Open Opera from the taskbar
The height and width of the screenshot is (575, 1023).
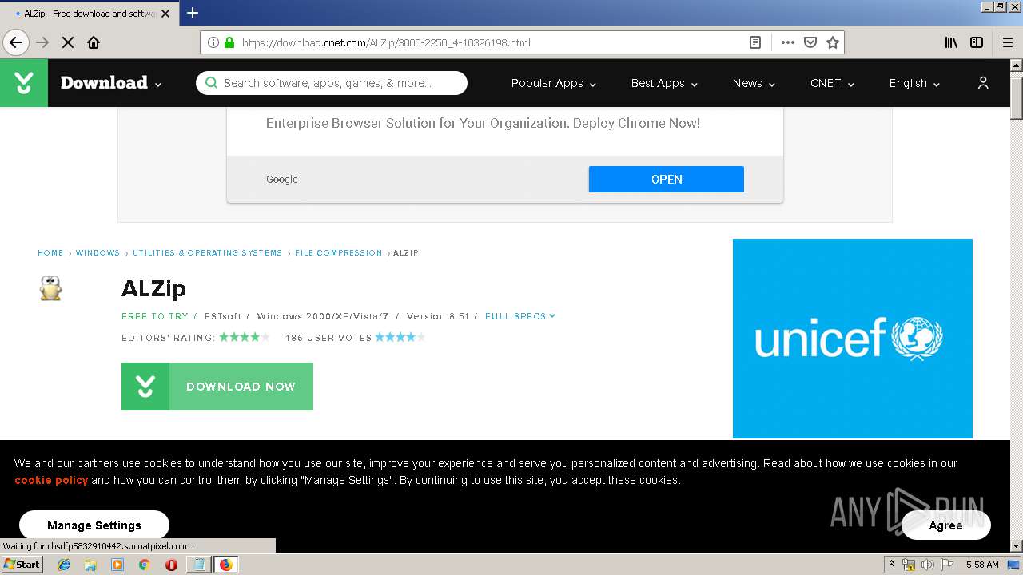pyautogui.click(x=171, y=565)
